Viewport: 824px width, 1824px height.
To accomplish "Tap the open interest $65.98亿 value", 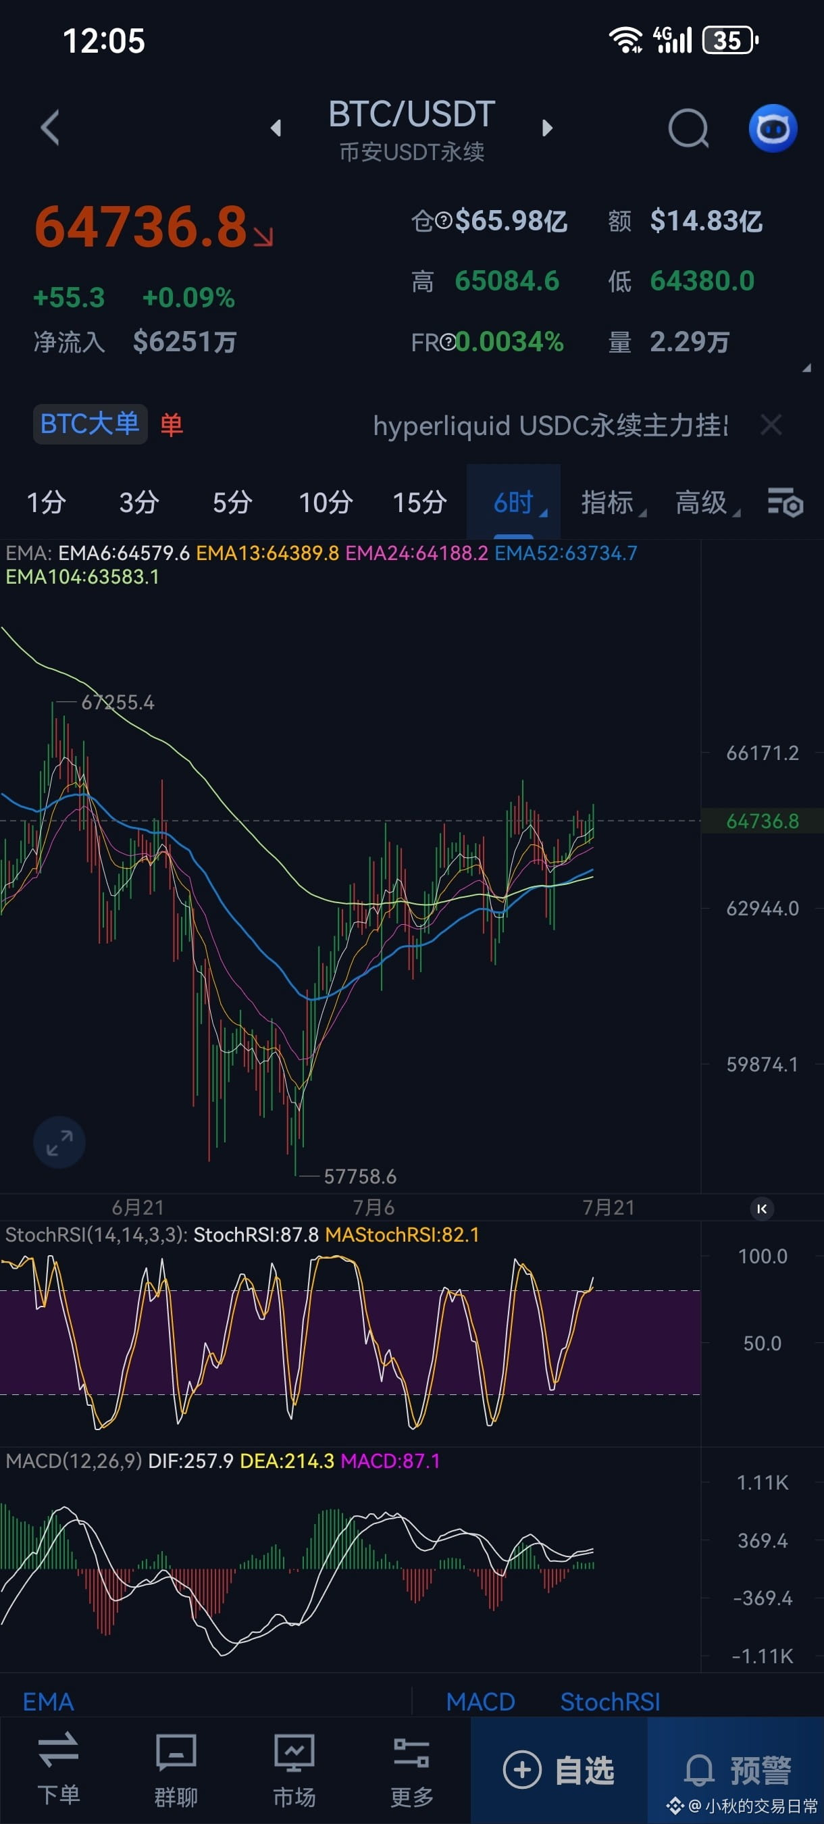I will (x=511, y=221).
